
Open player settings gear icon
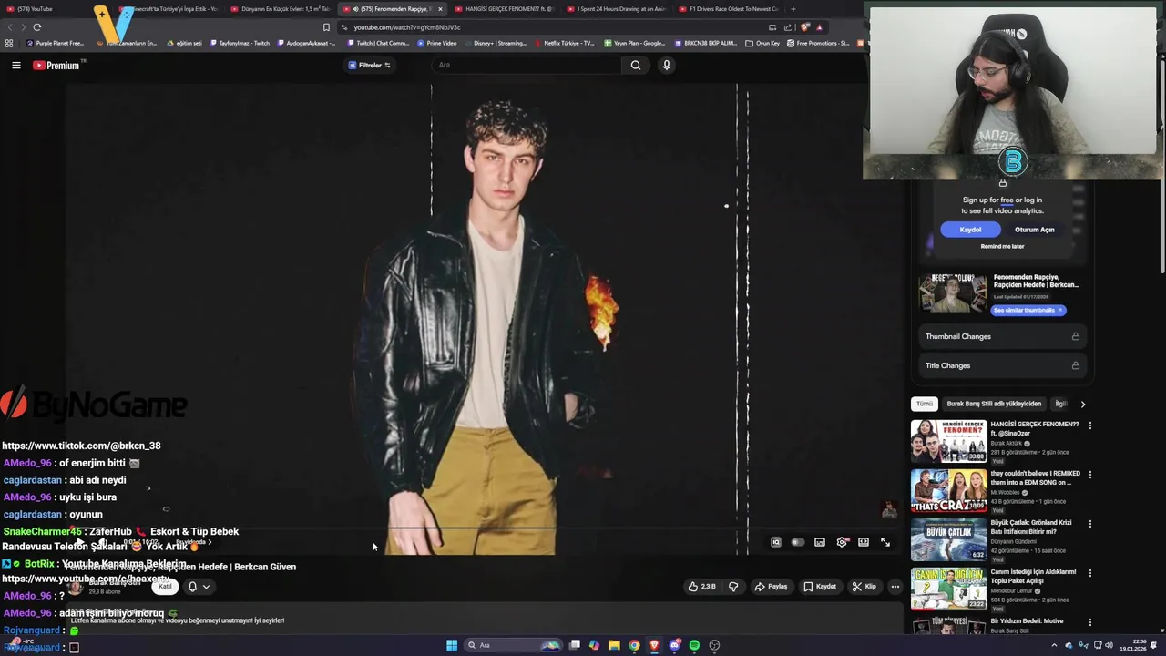pos(842,542)
